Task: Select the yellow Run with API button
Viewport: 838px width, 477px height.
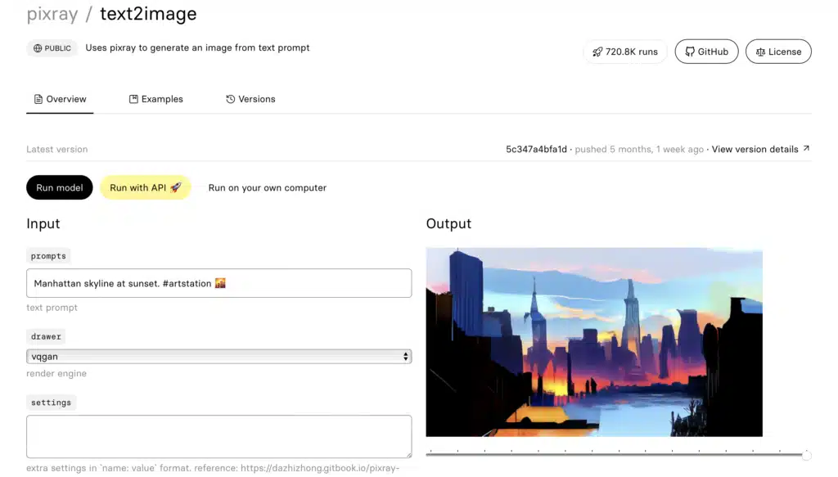Action: pos(145,187)
